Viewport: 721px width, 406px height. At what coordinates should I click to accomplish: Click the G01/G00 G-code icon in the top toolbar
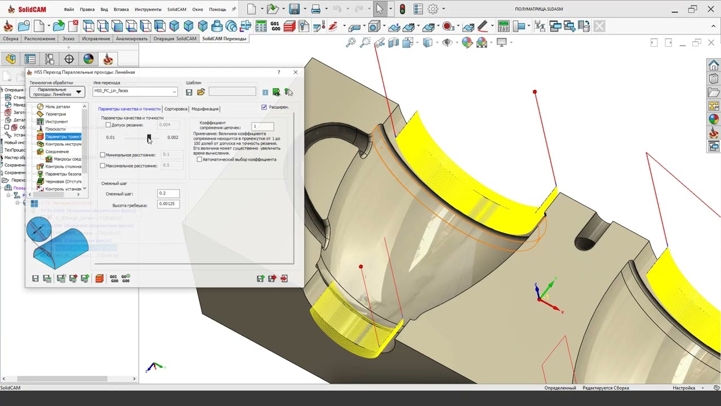point(275,27)
